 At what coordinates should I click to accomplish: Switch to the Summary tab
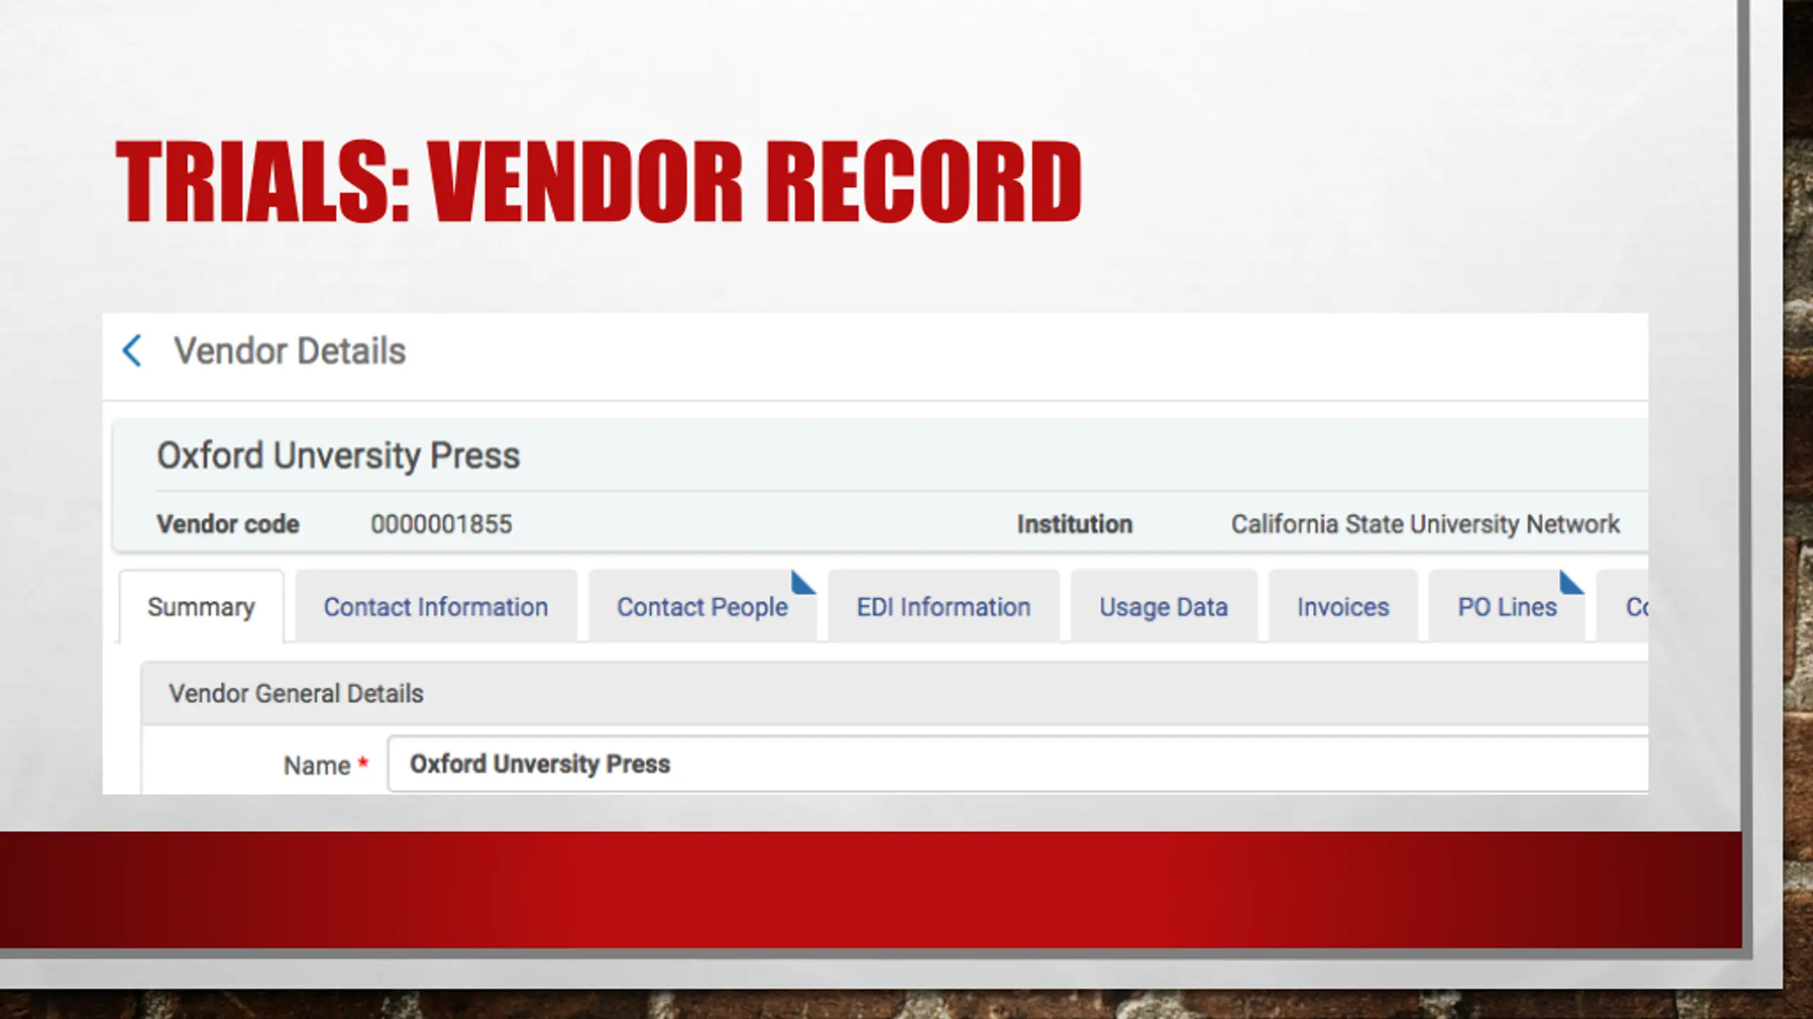201,607
